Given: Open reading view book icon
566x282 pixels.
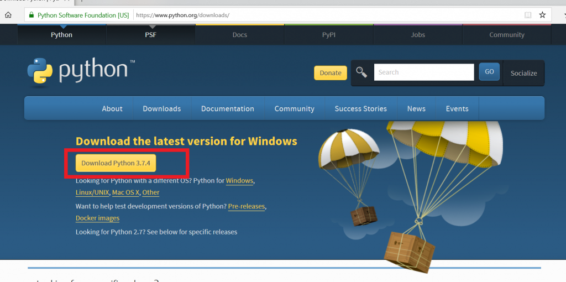Looking at the screenshot, I should click(528, 15).
